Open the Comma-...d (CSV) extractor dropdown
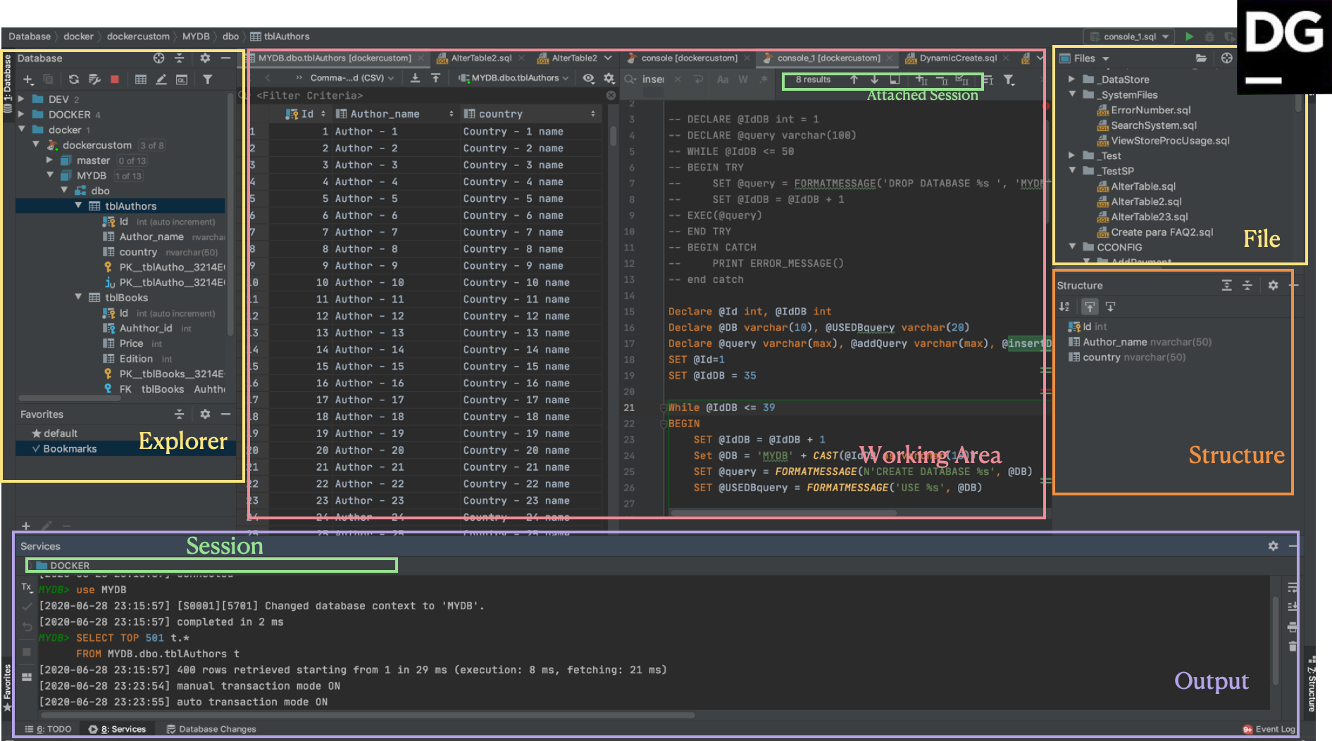 351,78
